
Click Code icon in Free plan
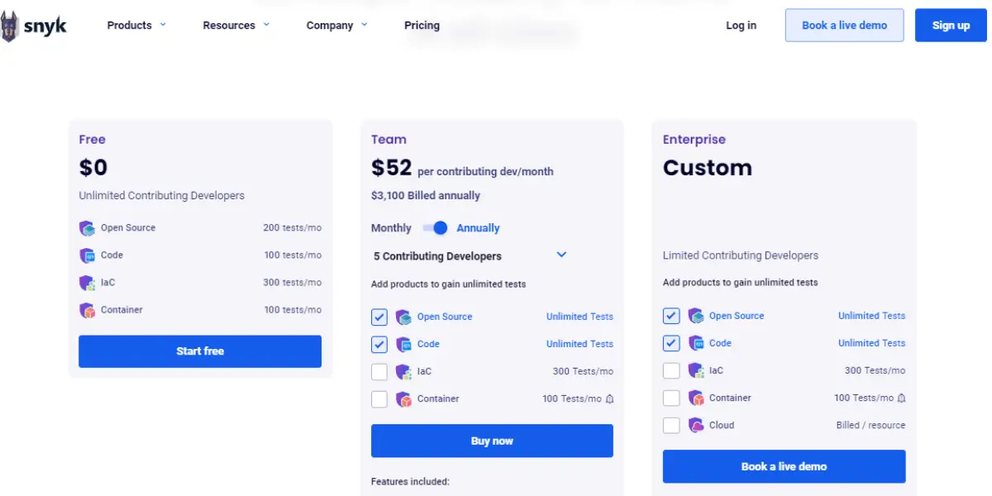click(x=87, y=255)
